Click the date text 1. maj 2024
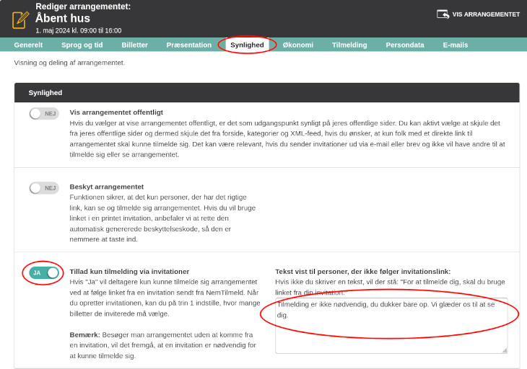Image resolution: width=527 pixels, height=369 pixels. click(53, 30)
